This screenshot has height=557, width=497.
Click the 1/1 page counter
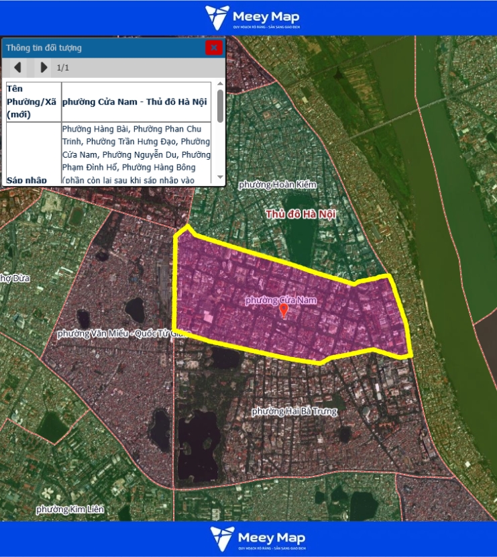tap(63, 68)
